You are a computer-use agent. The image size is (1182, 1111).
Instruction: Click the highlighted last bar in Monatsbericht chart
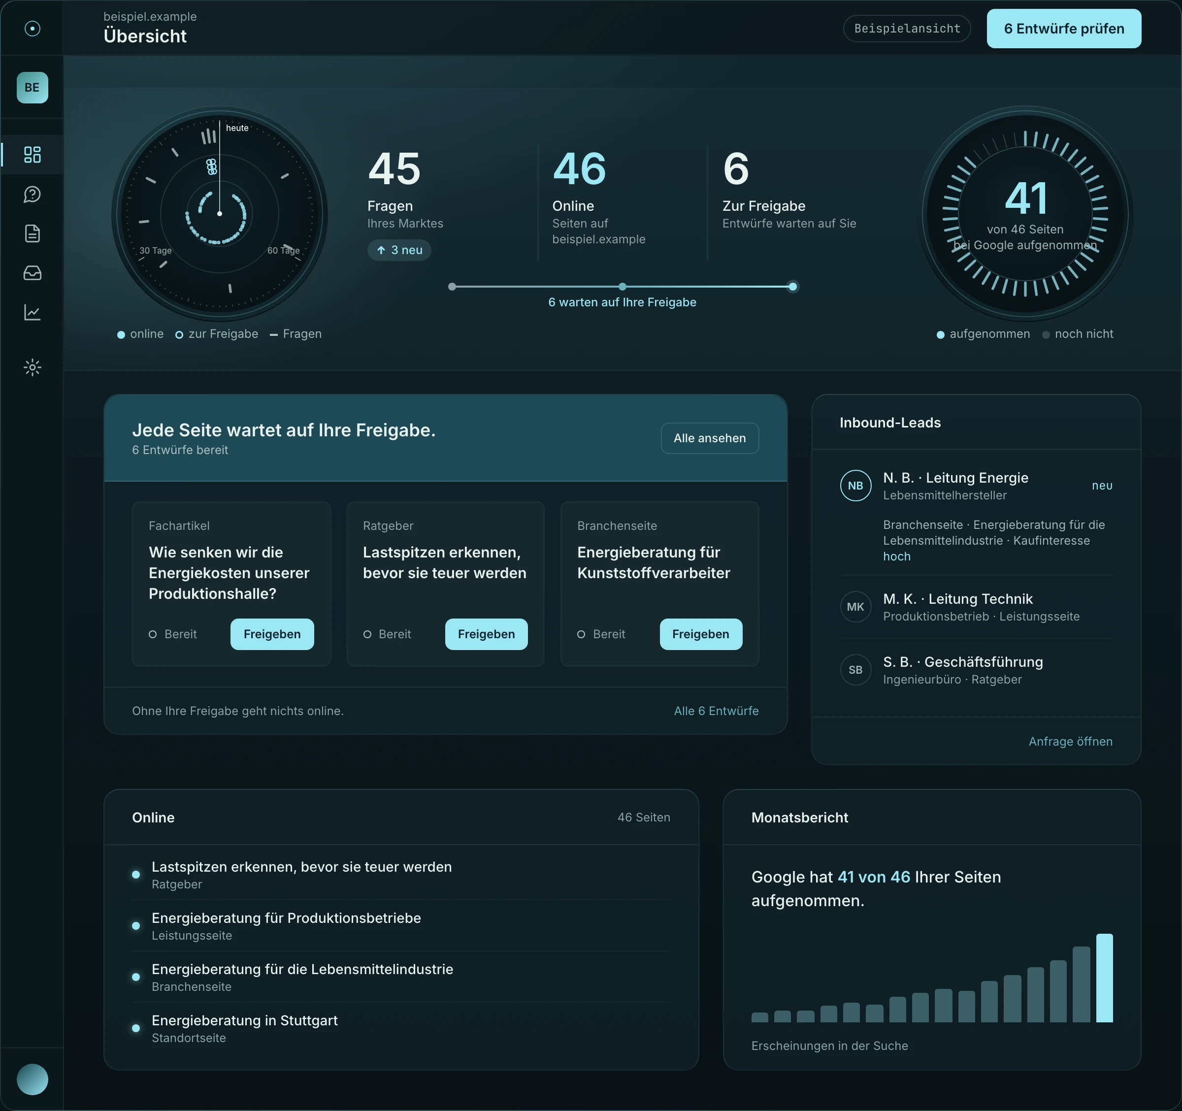(1104, 978)
